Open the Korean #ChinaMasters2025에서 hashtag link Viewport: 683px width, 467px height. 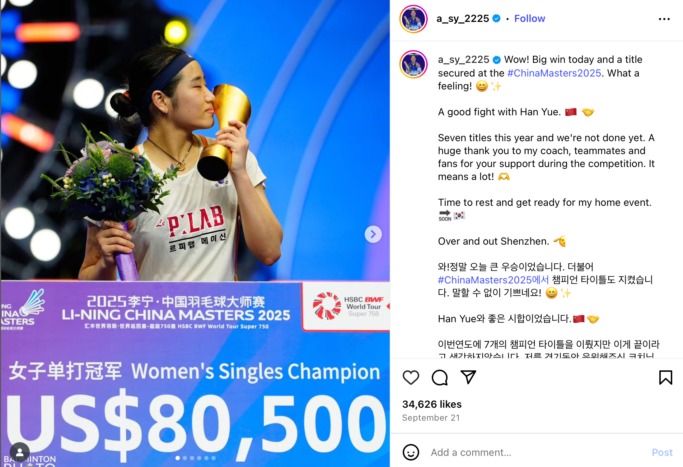pos(493,280)
